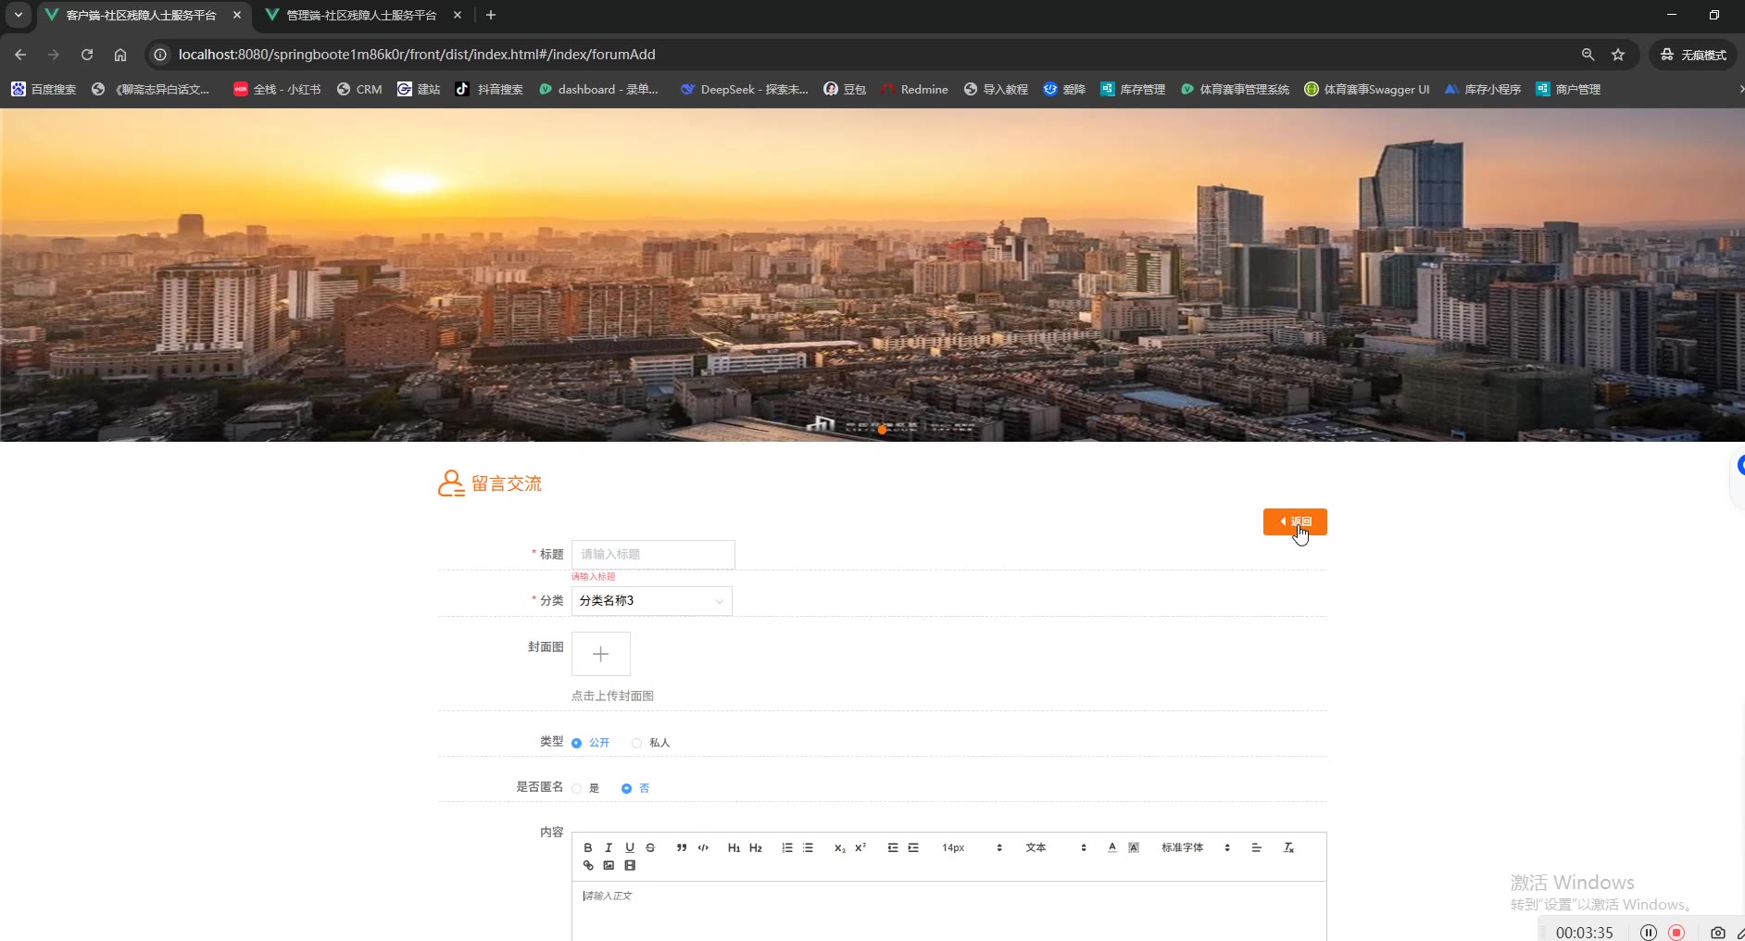The height and width of the screenshot is (941, 1745).
Task: Clear text formatting in the editor
Action: coord(1288,847)
